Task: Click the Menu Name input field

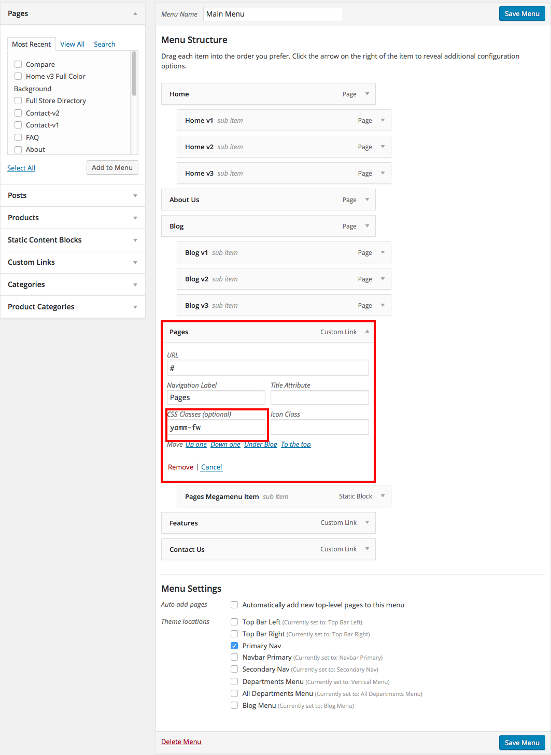Action: (x=273, y=14)
